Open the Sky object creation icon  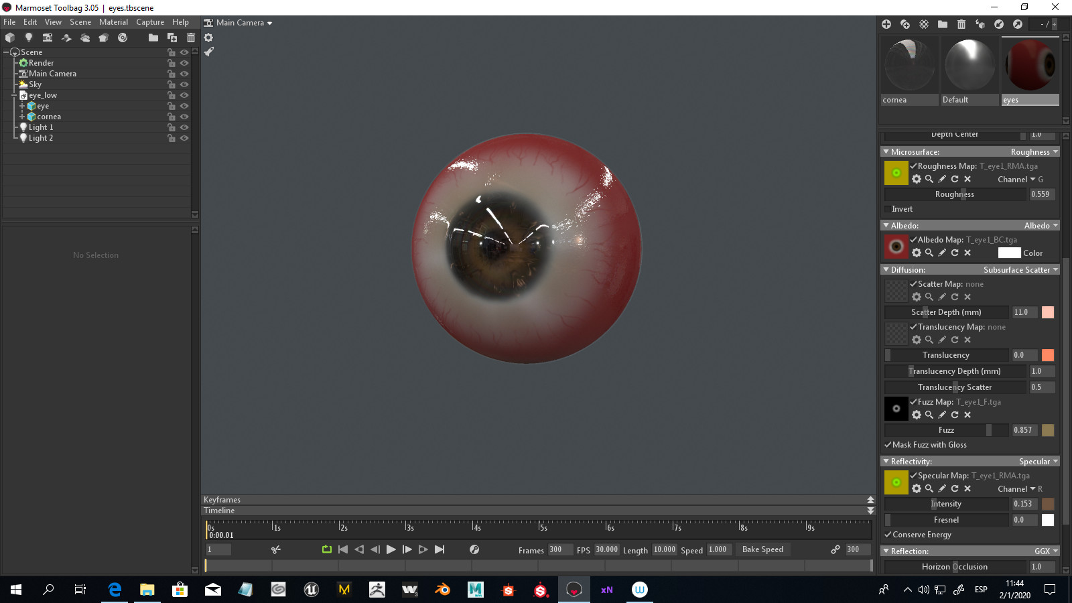tap(85, 38)
